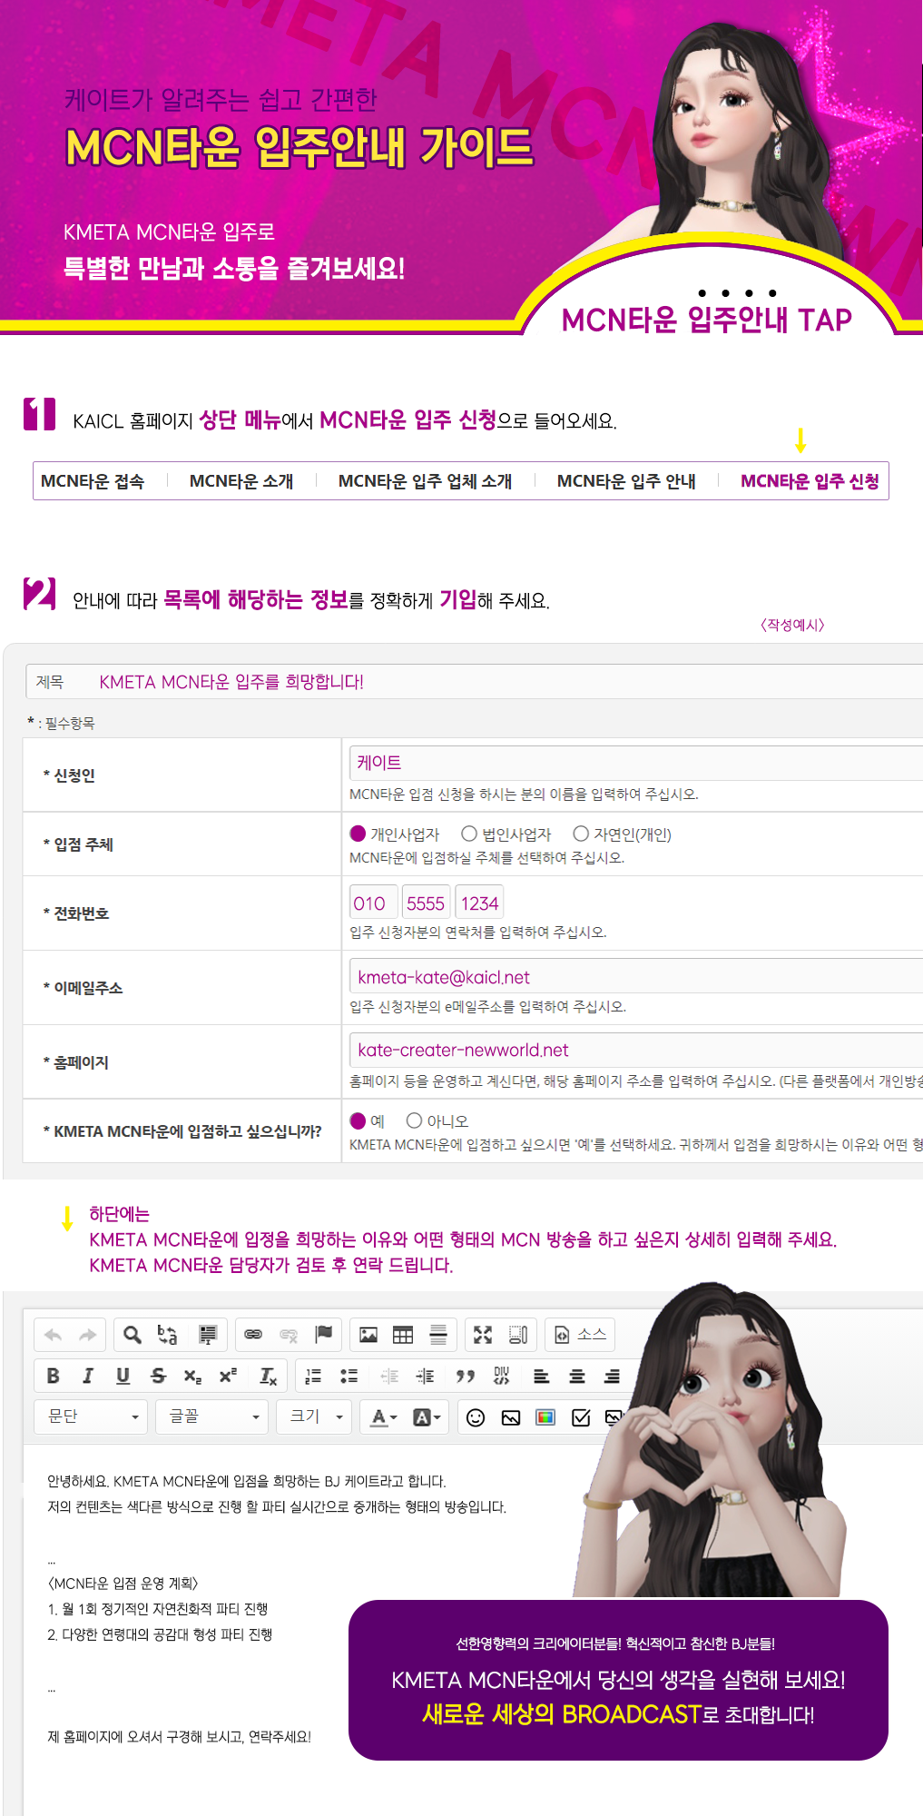The image size is (923, 1816).
Task: Choose 아니오 for joining KMETA MCN타운
Action: pyautogui.click(x=414, y=1120)
